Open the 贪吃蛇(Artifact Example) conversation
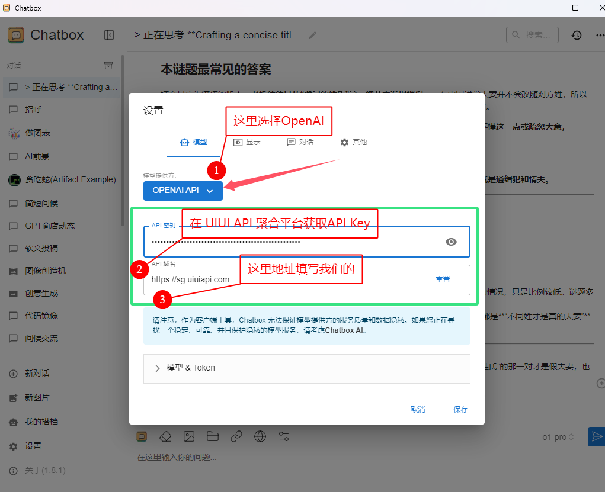The width and height of the screenshot is (605, 492). point(62,179)
